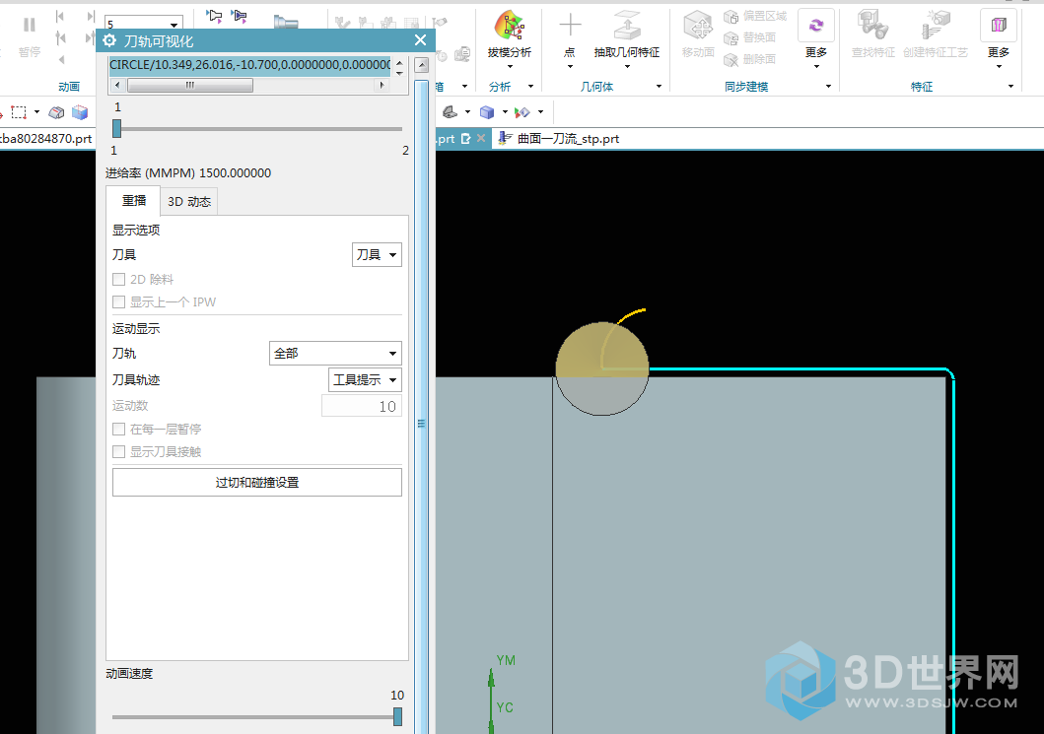Step the listing up with spinner arrow
Screen dimensions: 1044x734
399,62
